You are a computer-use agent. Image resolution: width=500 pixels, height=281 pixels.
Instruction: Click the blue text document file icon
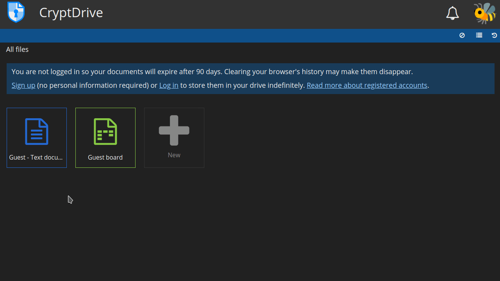37,132
